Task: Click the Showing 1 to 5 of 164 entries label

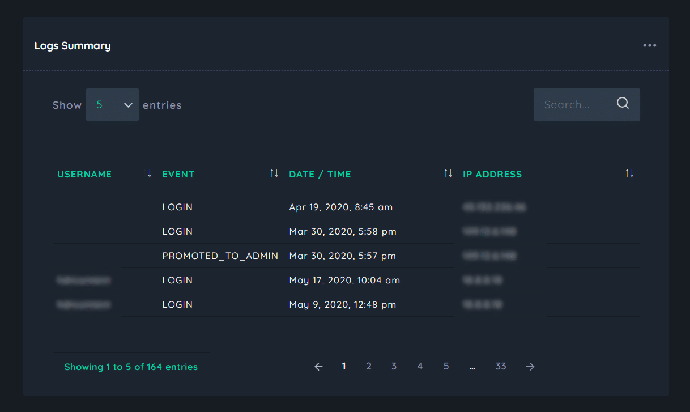Action: click(x=131, y=367)
